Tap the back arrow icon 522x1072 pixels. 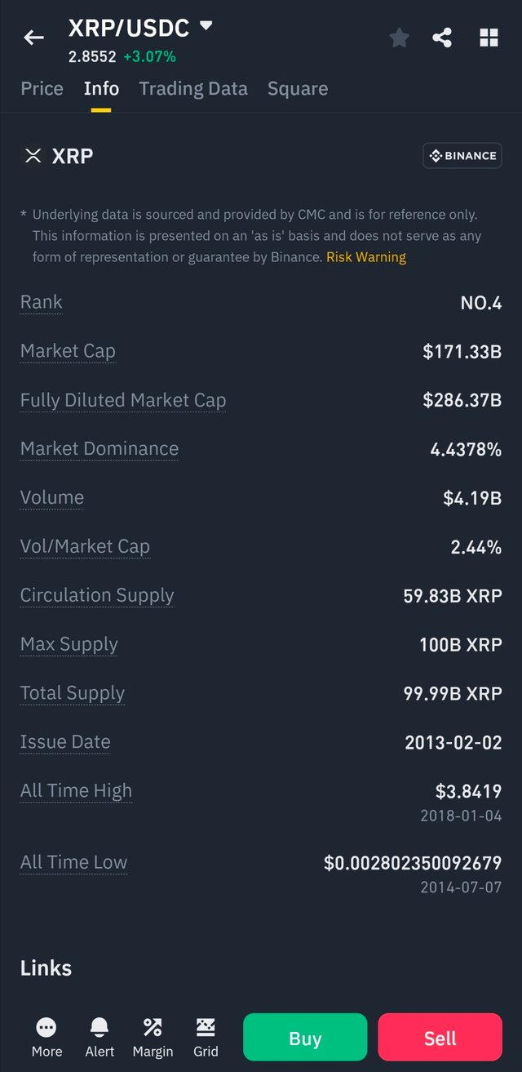[33, 38]
